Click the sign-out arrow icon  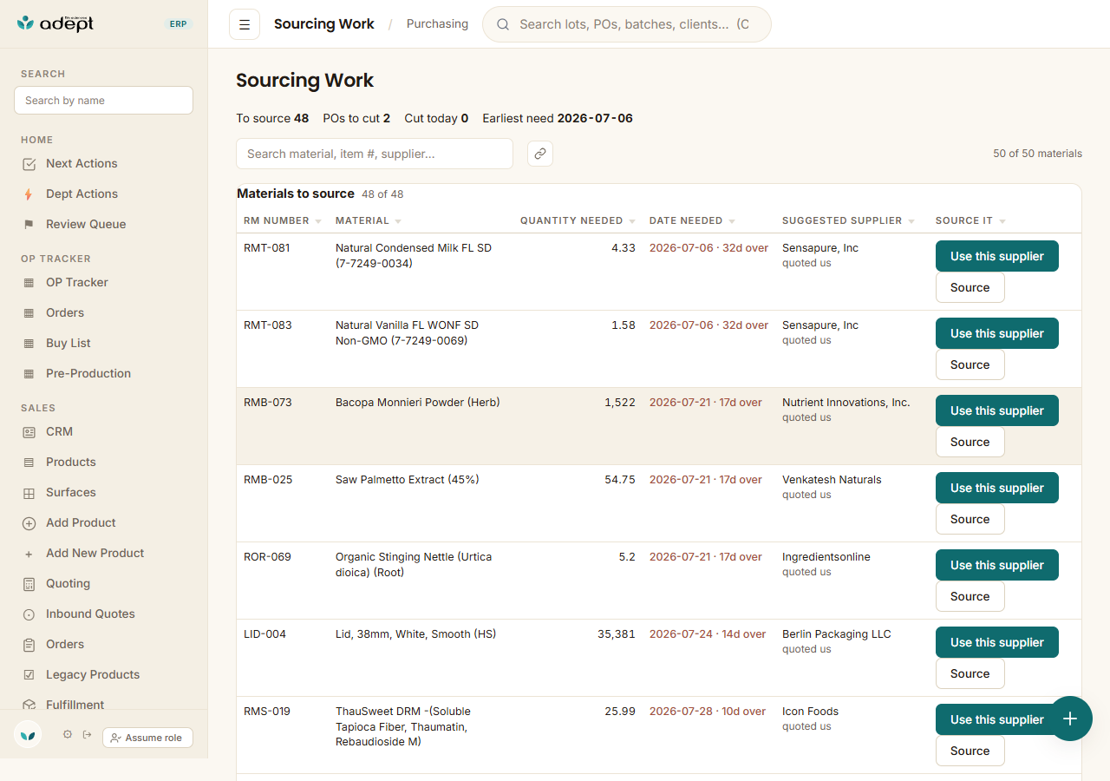click(87, 735)
